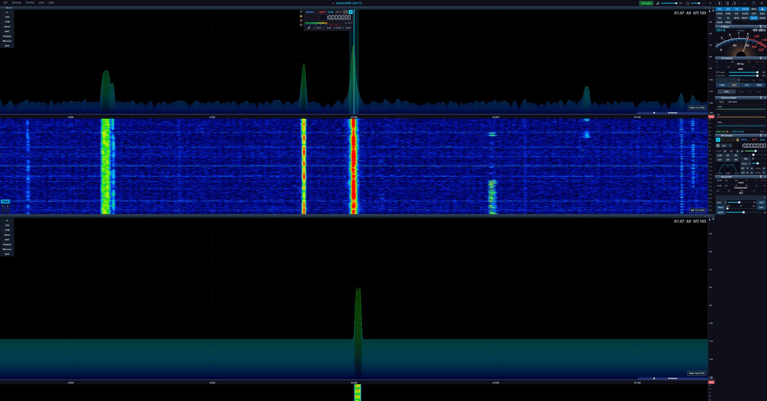The image size is (767, 401).
Task: Click the headphone icon in the title bar
Action: click(x=687, y=3)
